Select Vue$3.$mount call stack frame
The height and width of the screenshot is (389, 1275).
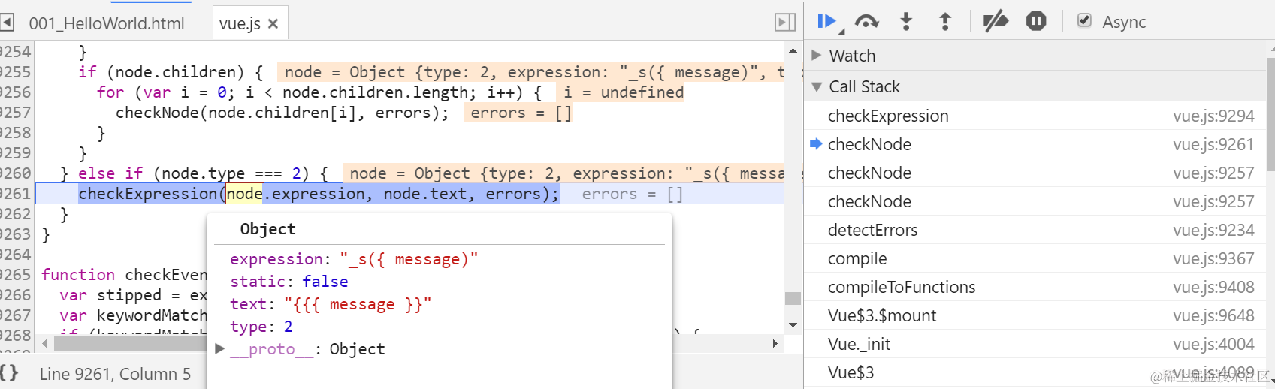coord(1035,315)
